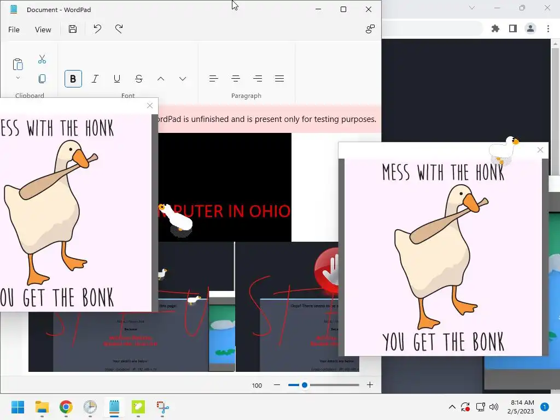Open Chrome extensions puzzle icon
560x420 pixels.
(495, 28)
